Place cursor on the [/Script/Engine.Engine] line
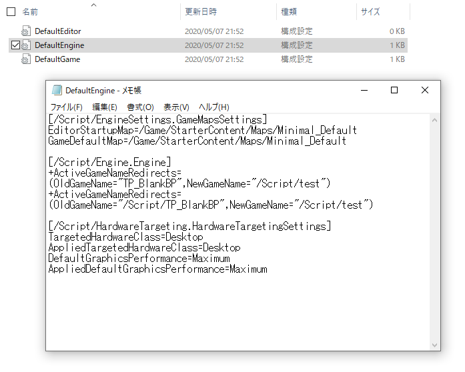 point(109,162)
